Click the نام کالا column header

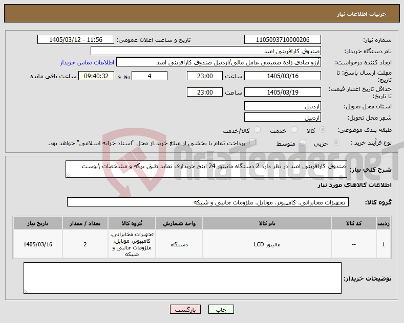click(x=267, y=223)
